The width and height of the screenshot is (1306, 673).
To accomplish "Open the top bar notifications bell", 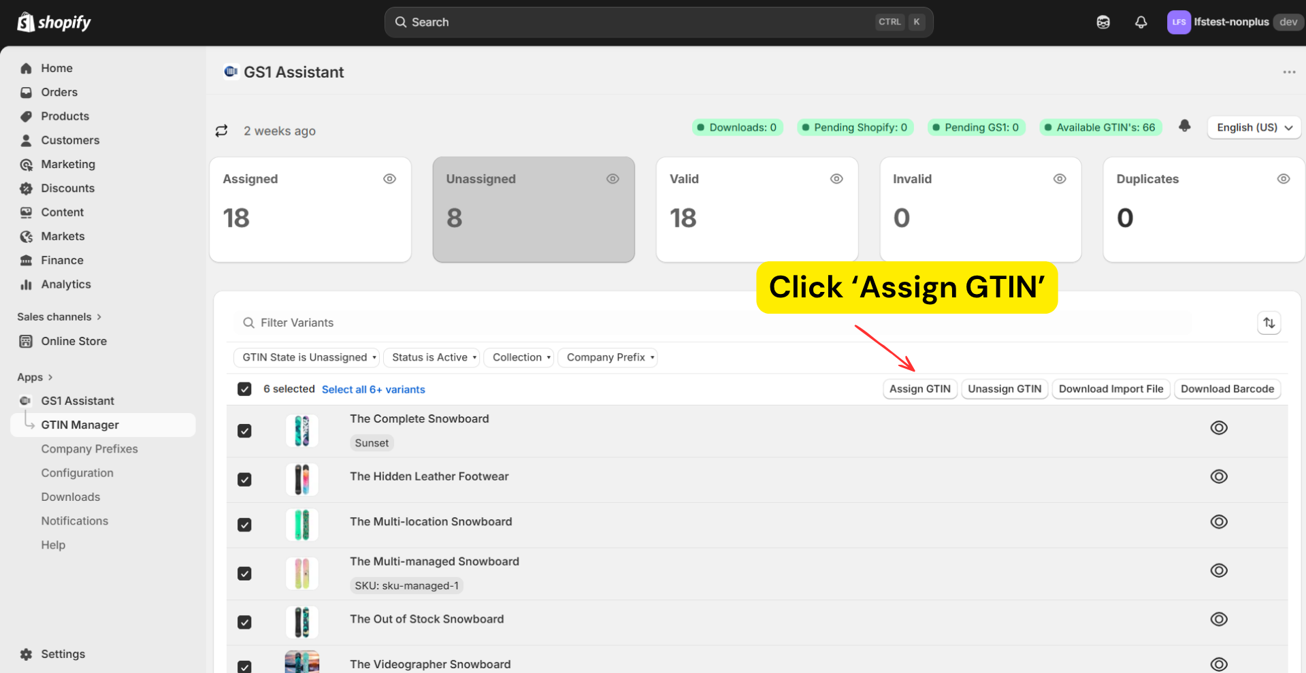I will pos(1141,22).
